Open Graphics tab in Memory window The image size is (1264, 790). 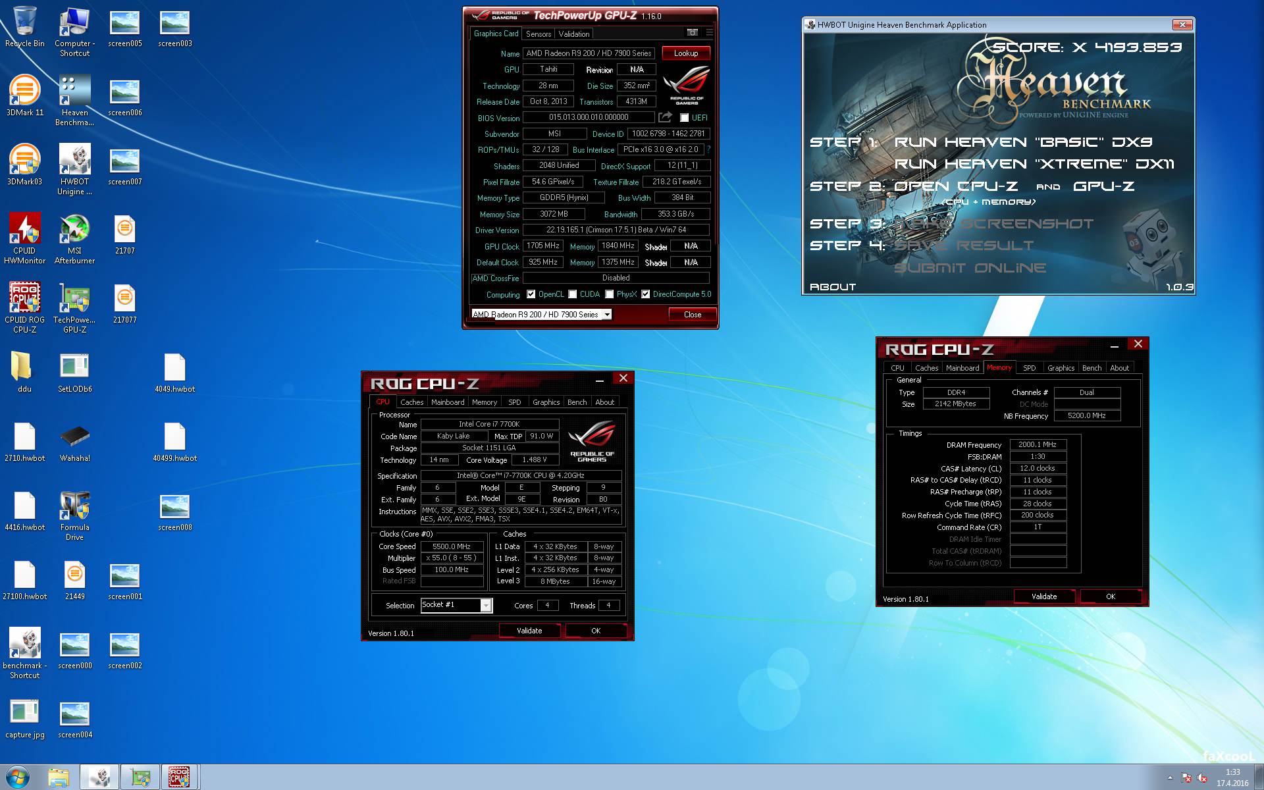coord(1061,368)
